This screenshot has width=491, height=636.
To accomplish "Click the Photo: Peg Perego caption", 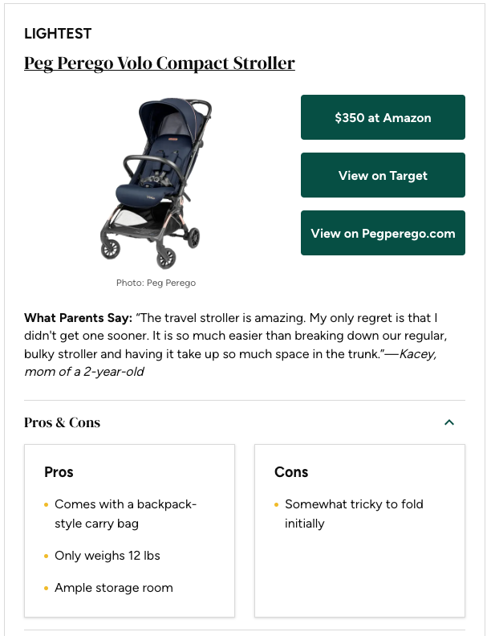I will (156, 283).
